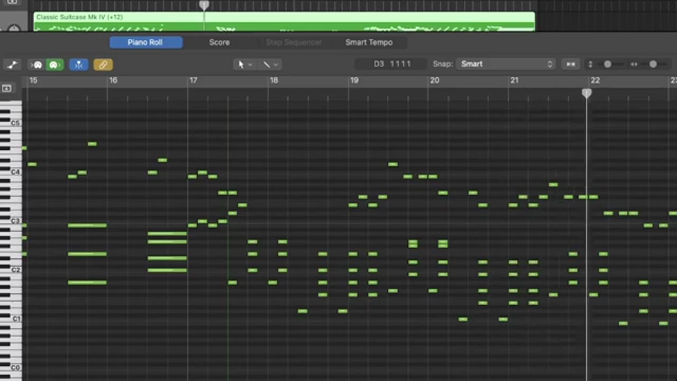Image resolution: width=677 pixels, height=381 pixels.
Task: Adjust the vertical zoom slider
Action: click(x=608, y=64)
